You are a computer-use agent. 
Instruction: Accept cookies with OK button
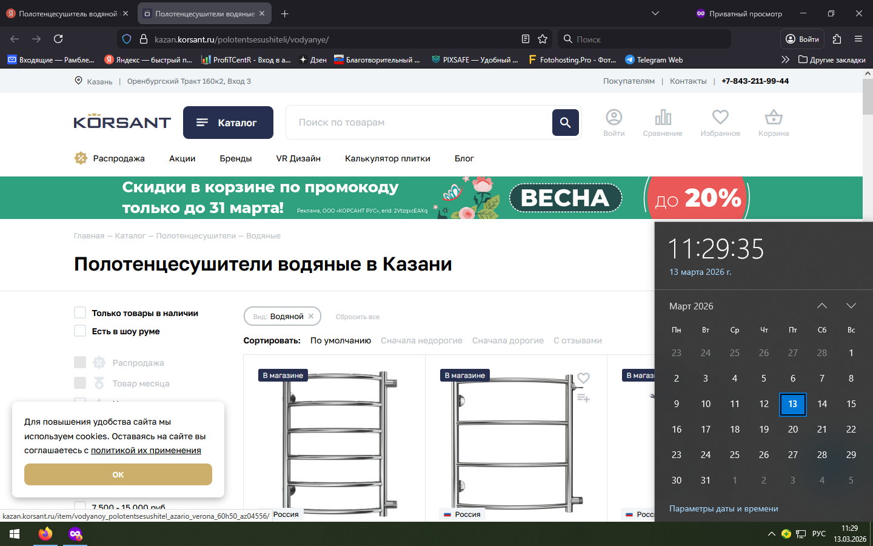tap(118, 474)
